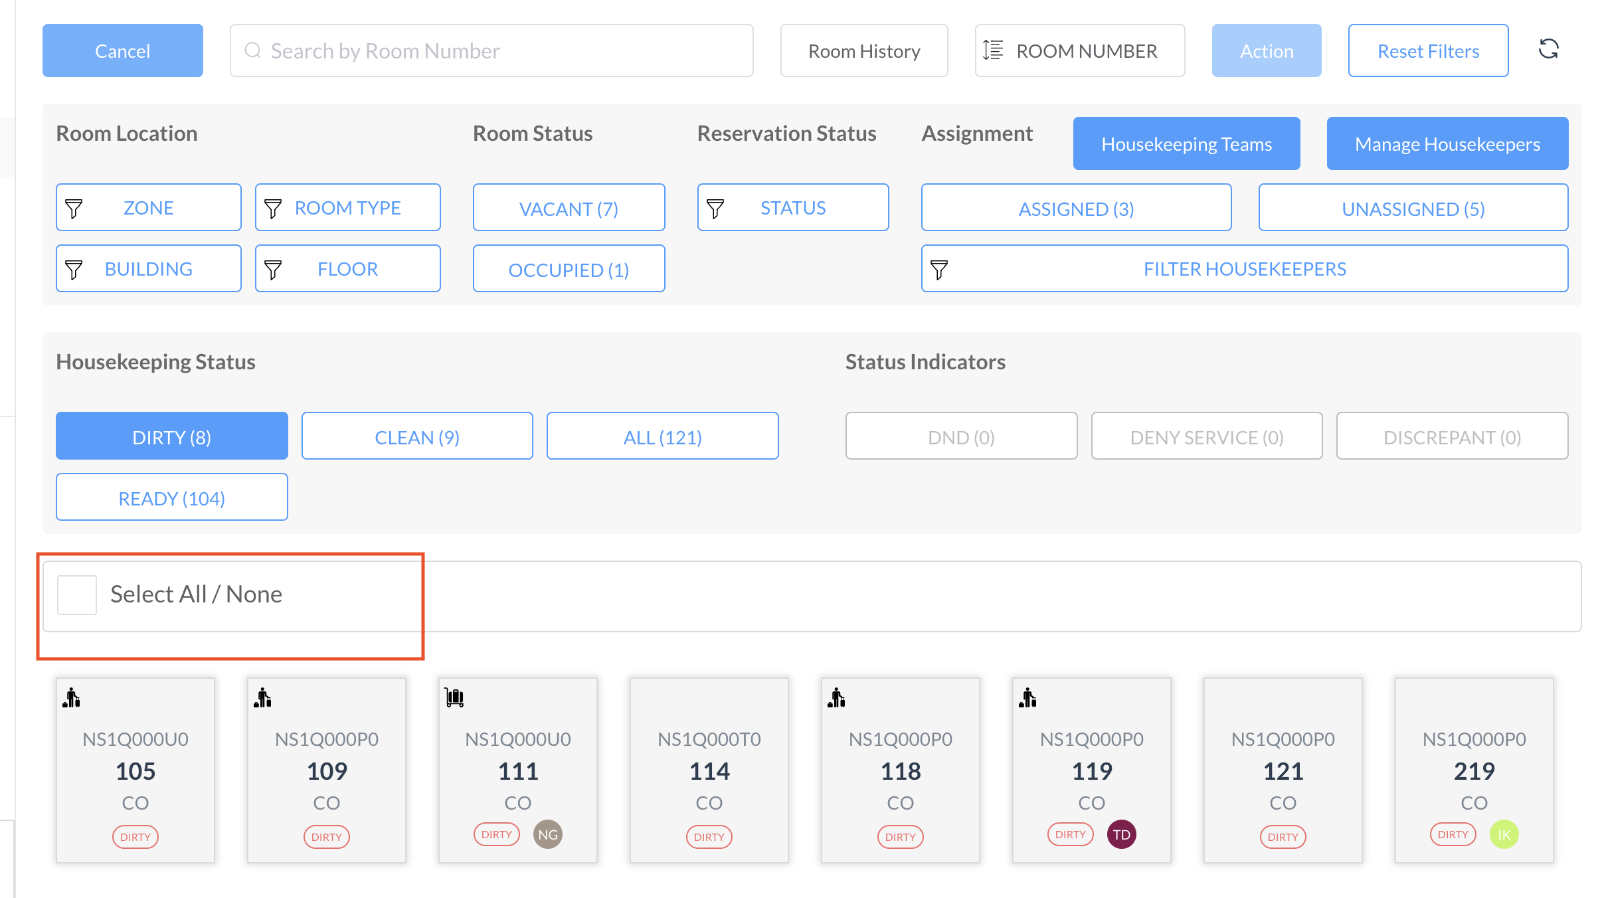
Task: Toggle the DIRTY (8) status filter
Action: [171, 436]
